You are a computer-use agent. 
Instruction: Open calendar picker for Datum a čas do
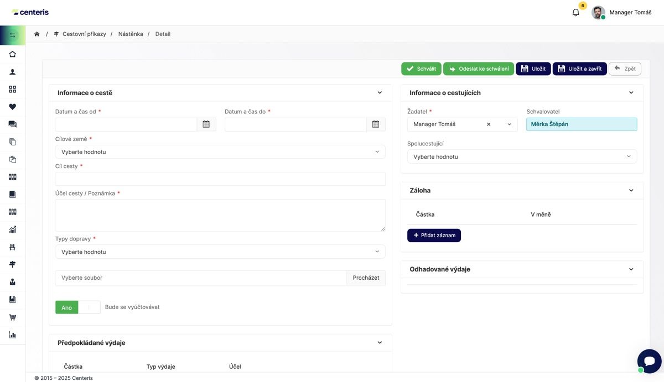(376, 124)
